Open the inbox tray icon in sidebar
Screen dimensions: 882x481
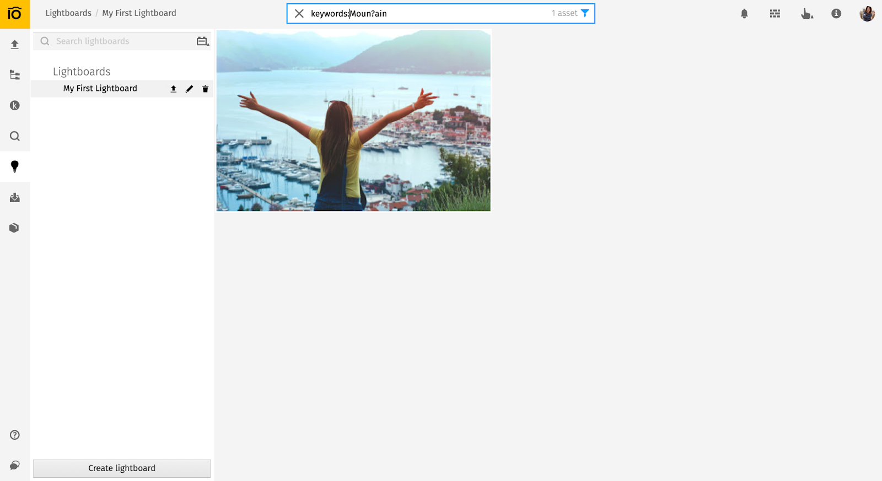[x=15, y=197]
